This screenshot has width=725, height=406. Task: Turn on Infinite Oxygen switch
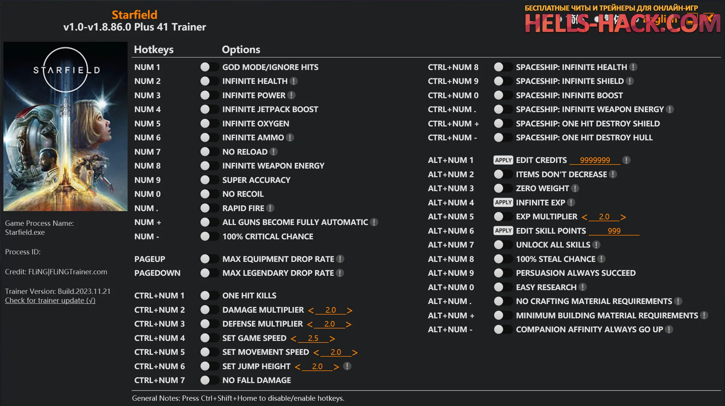tap(209, 123)
